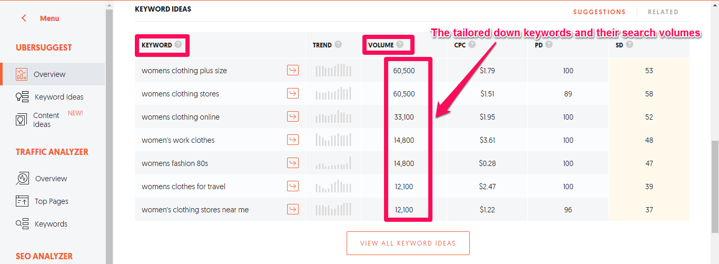Viewport: 719px width, 264px height.
Task: Click the Keyword Ideas lightbulb icon
Action: [x=22, y=97]
